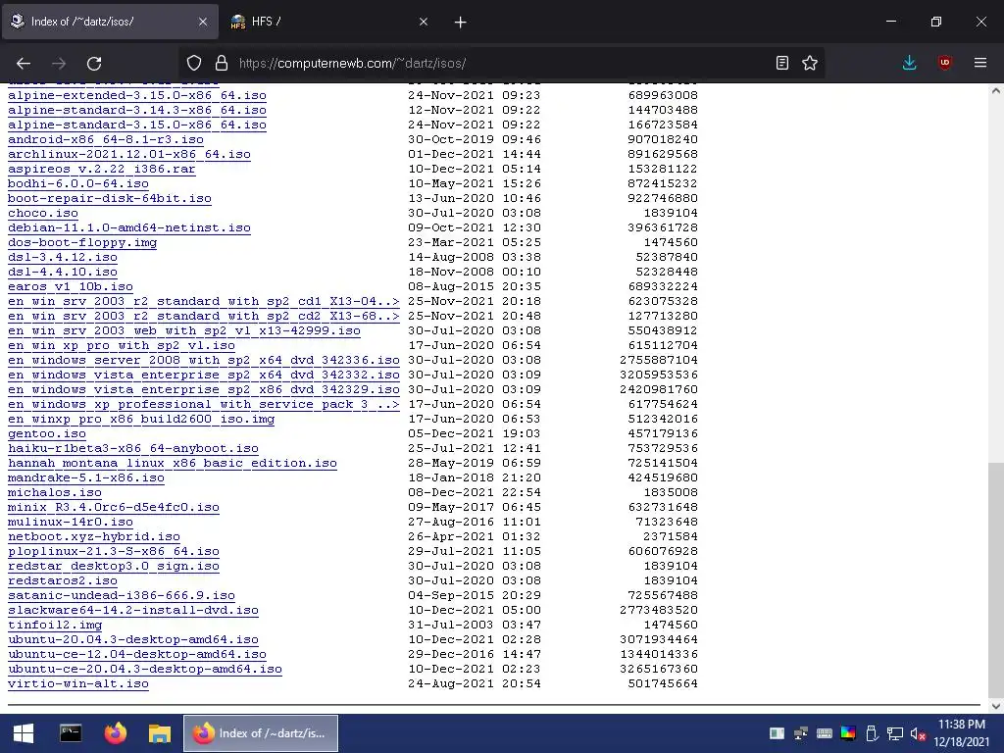Click the virtio-win-alt.iso link
Viewport: 1004px width, 753px height.
tap(78, 684)
